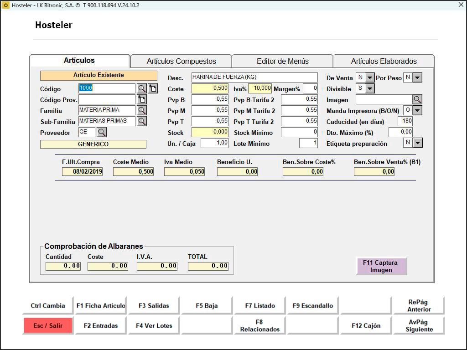Click the document icon next to Código Prov.

pyautogui.click(x=142, y=99)
